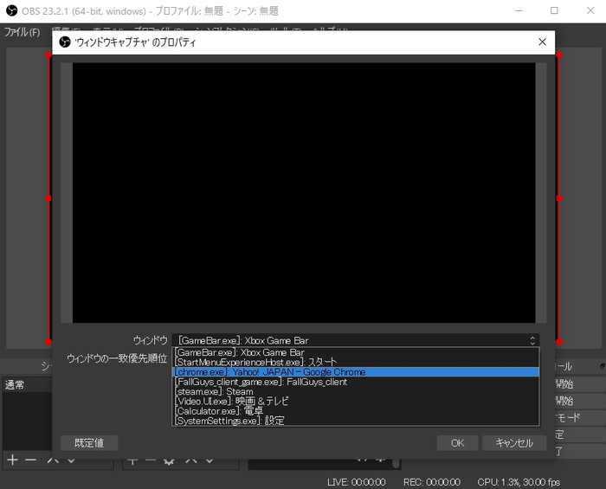Close the ウィンドウキャプチャ properties dialog
The image size is (606, 489).
point(542,42)
